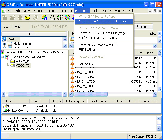Click the Device column header
This screenshot has height=140, width=163.
tap(16, 101)
